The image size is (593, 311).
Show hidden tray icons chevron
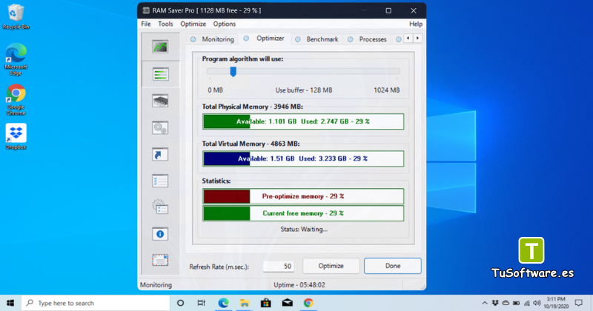click(485, 303)
